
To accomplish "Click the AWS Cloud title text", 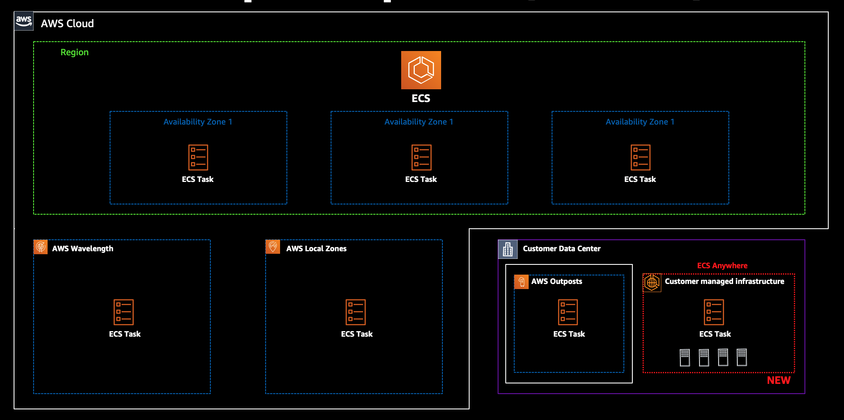I will click(x=67, y=24).
